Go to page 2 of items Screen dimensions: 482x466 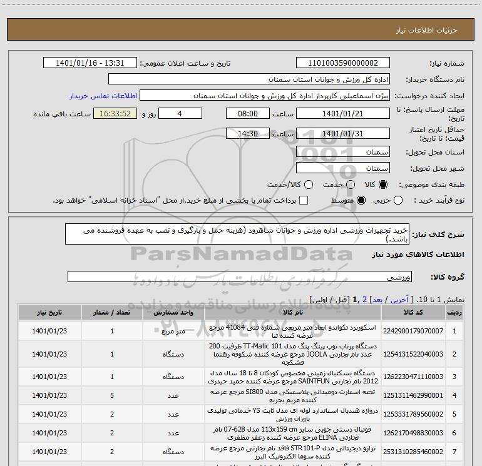364,300
